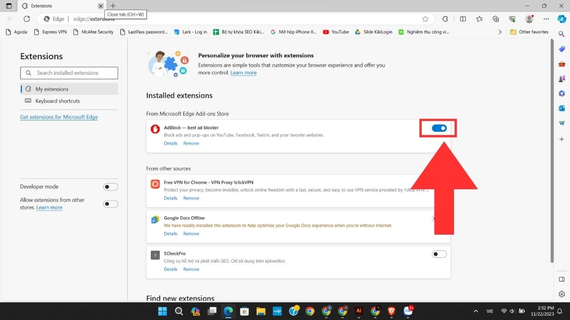Click Remove under Google Docs Offline
Screen dimensions: 570x320
[x=191, y=233]
